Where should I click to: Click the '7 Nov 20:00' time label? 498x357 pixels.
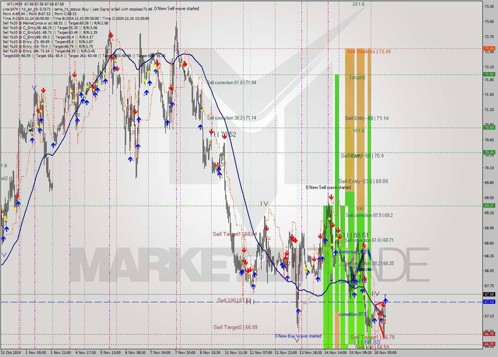click(186, 353)
